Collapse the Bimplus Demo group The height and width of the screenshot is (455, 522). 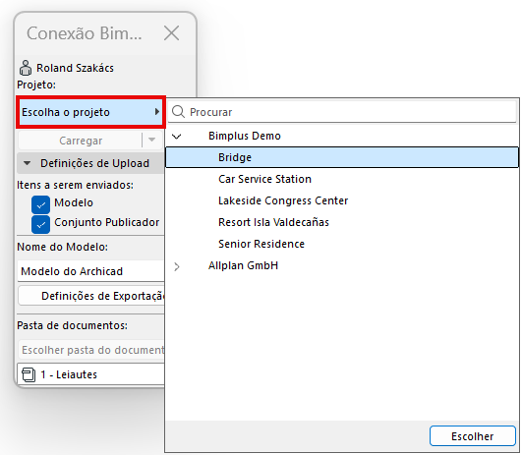176,137
